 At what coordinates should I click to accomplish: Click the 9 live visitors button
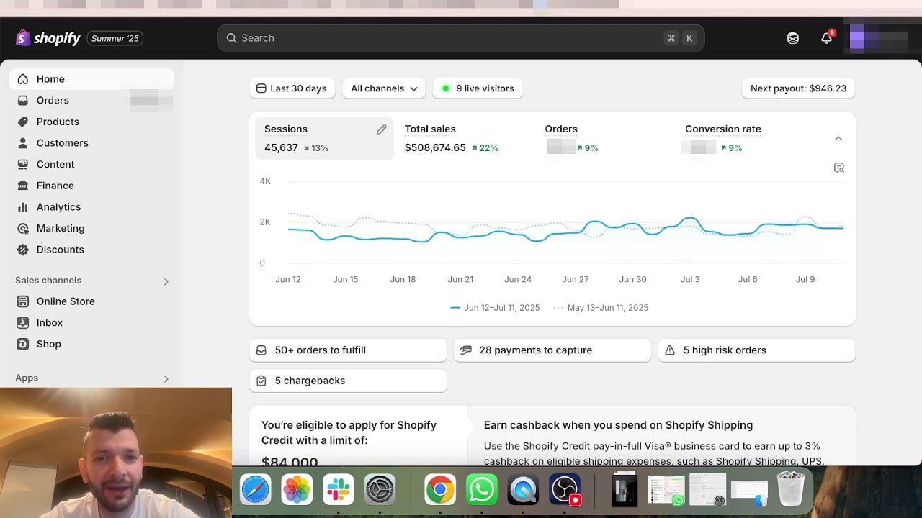[478, 88]
